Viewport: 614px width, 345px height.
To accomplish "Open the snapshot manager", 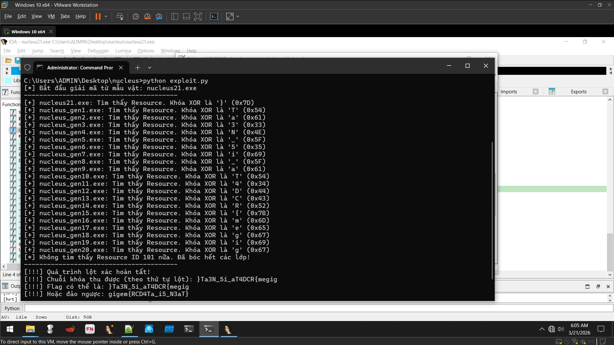I will point(159,17).
